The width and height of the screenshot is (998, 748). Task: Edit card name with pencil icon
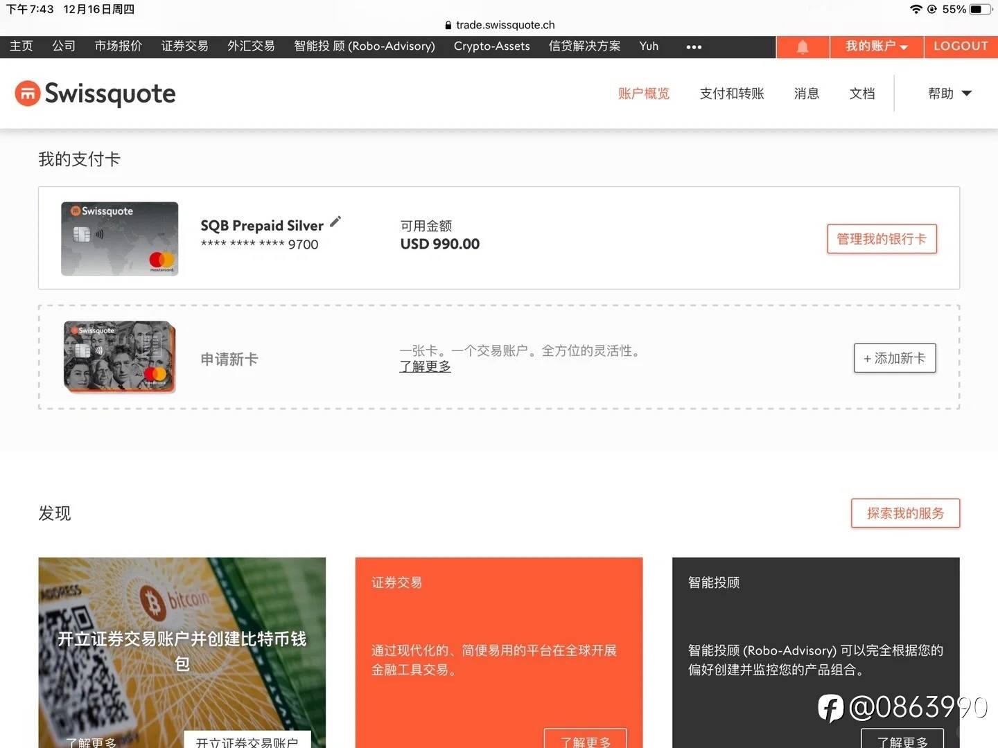point(335,222)
